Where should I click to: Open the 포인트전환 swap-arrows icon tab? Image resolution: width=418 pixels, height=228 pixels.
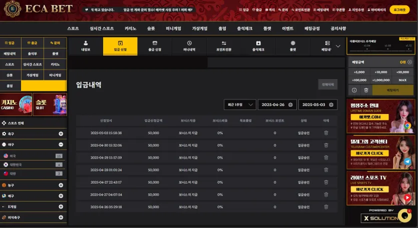coord(224,46)
